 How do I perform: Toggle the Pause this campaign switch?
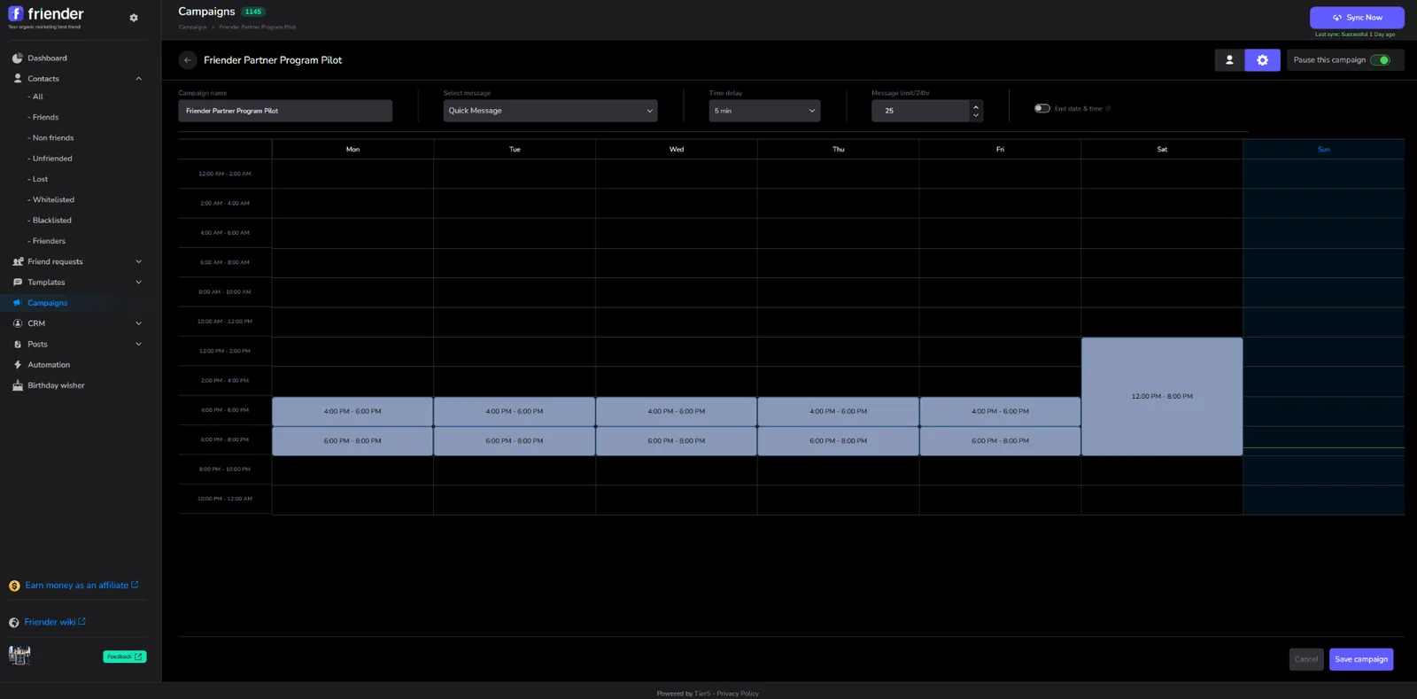tap(1380, 60)
